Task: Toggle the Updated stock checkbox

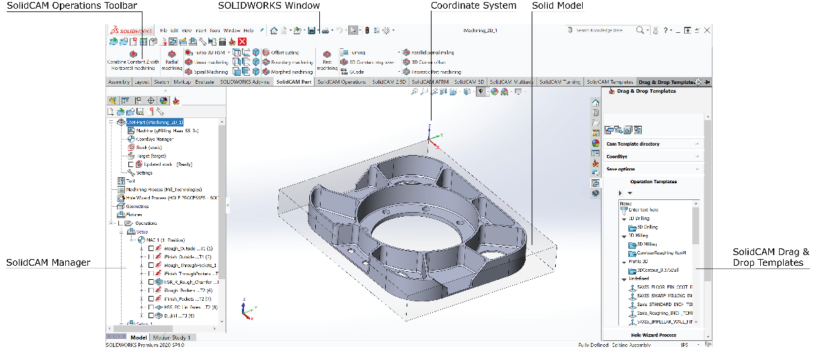Action: point(131,164)
